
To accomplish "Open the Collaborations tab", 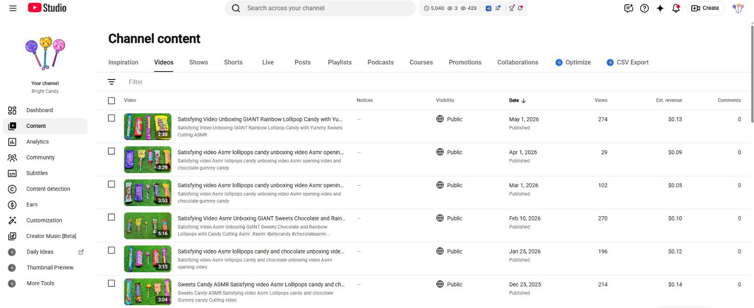I will pos(517,62).
